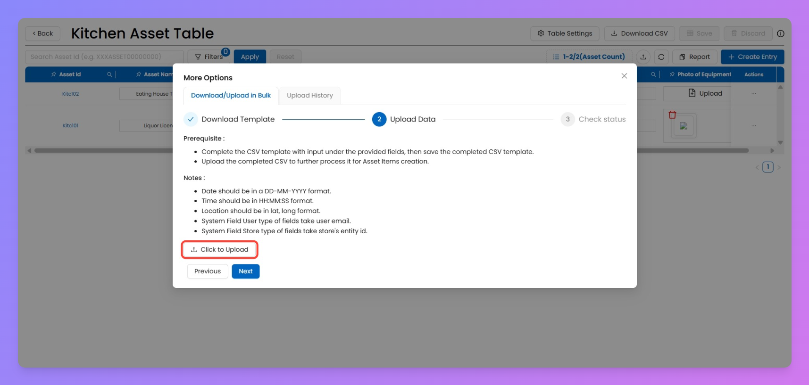The height and width of the screenshot is (385, 809).
Task: Open actions menu for the Kitc101 row
Action: coord(754,125)
